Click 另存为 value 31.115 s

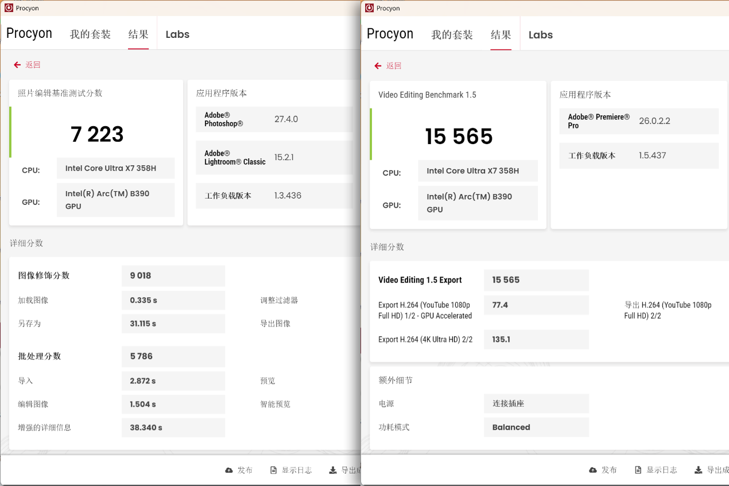(x=173, y=324)
